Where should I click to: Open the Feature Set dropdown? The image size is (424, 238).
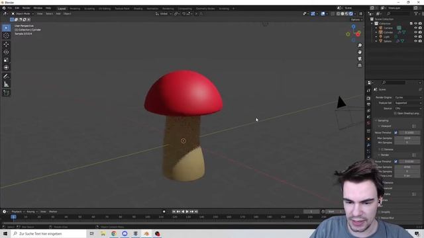tap(408, 103)
